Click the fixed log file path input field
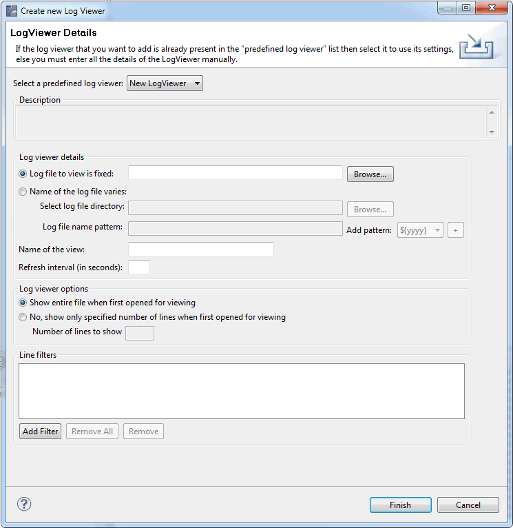 235,173
